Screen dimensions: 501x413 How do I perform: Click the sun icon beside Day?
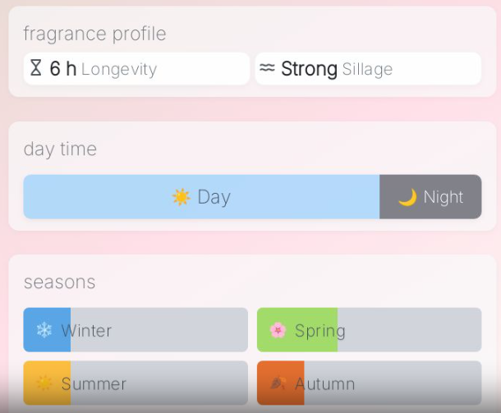coord(181,197)
